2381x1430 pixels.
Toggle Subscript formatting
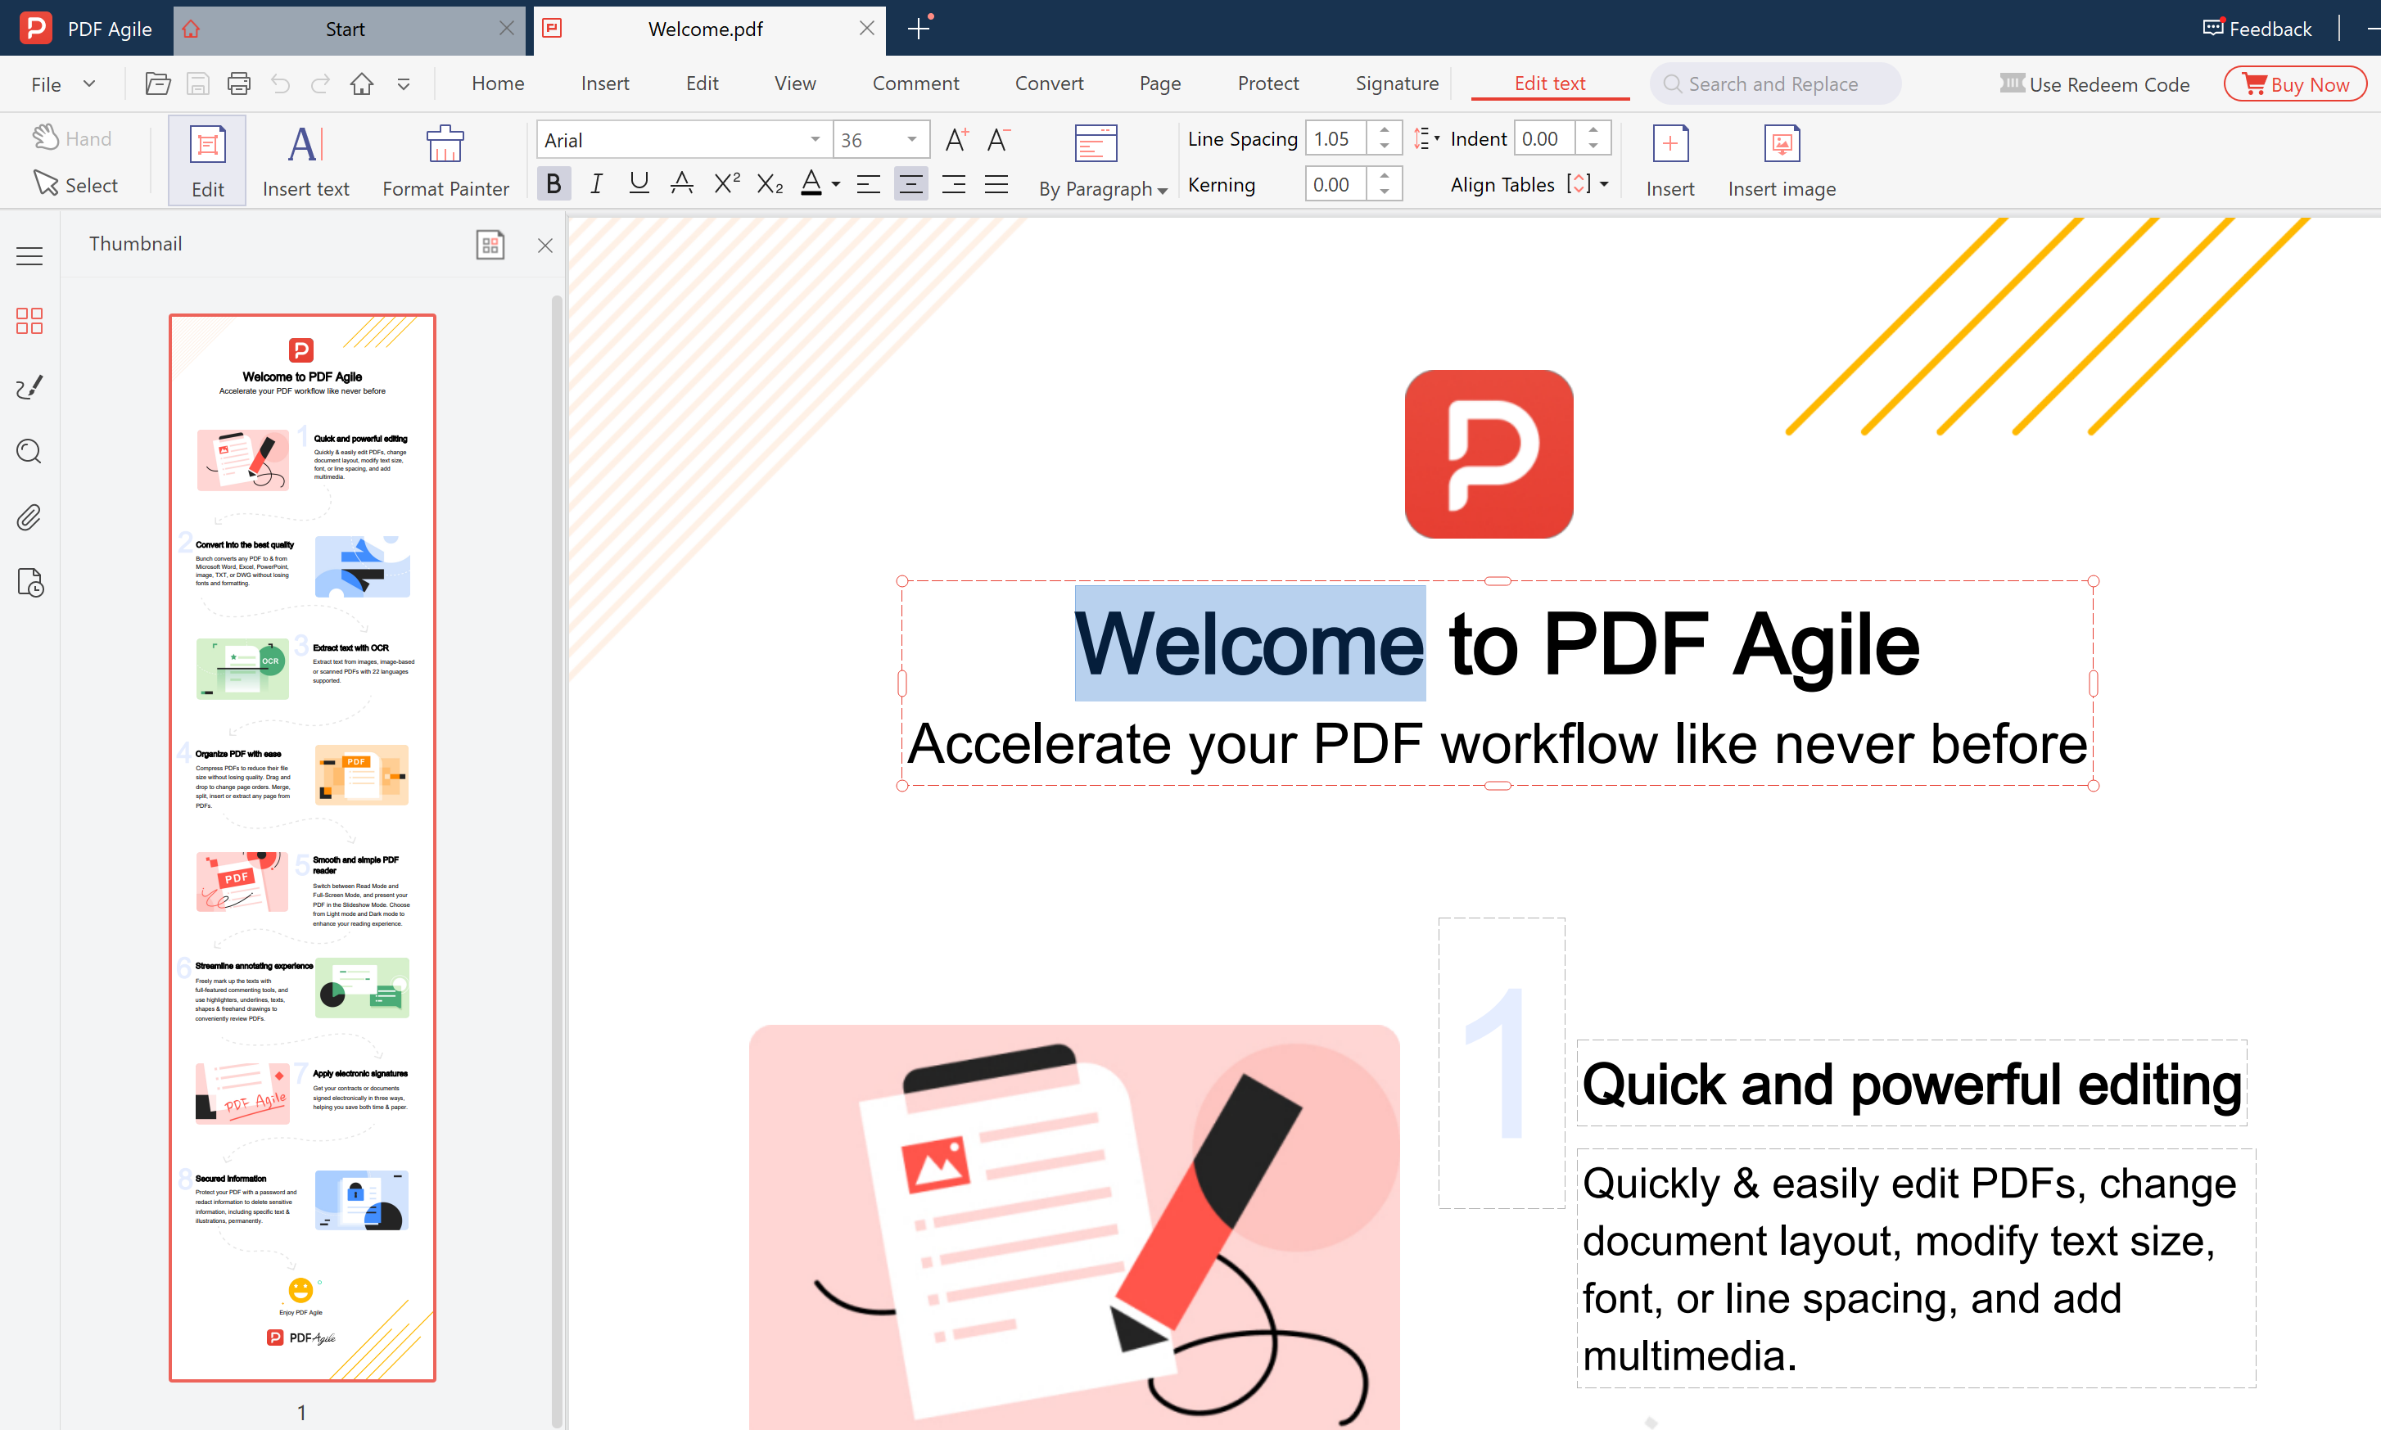[x=770, y=183]
